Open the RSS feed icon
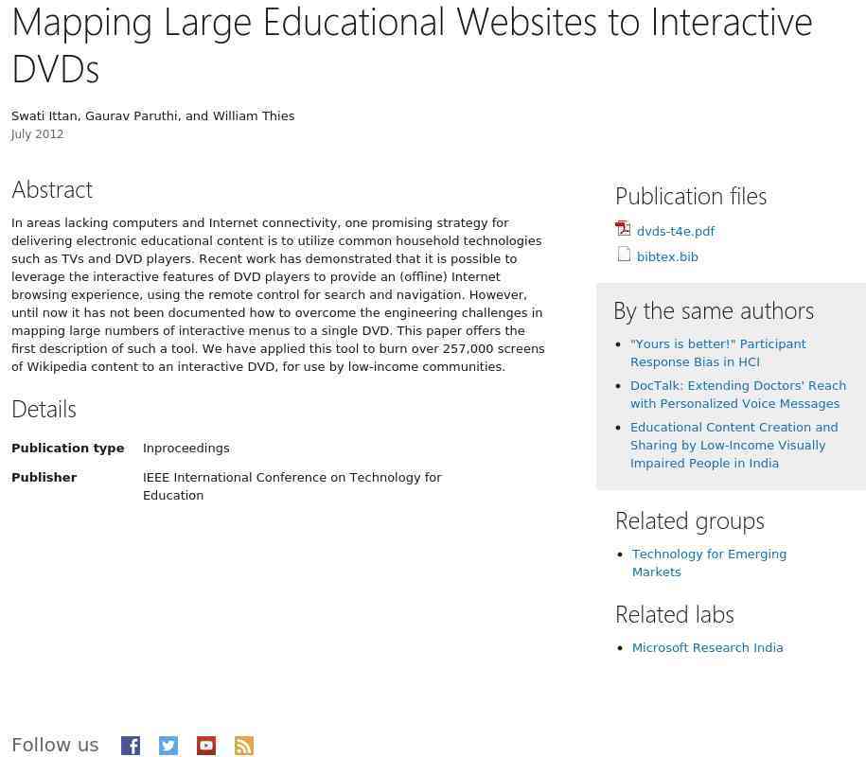This screenshot has height=757, width=866. coord(244,746)
